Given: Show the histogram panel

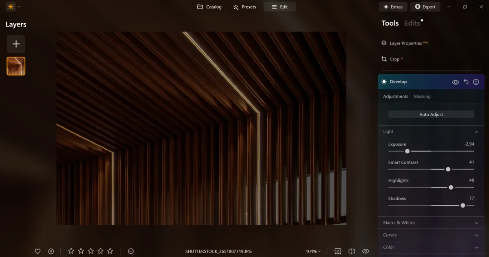Looking at the screenshot, I should (337, 251).
